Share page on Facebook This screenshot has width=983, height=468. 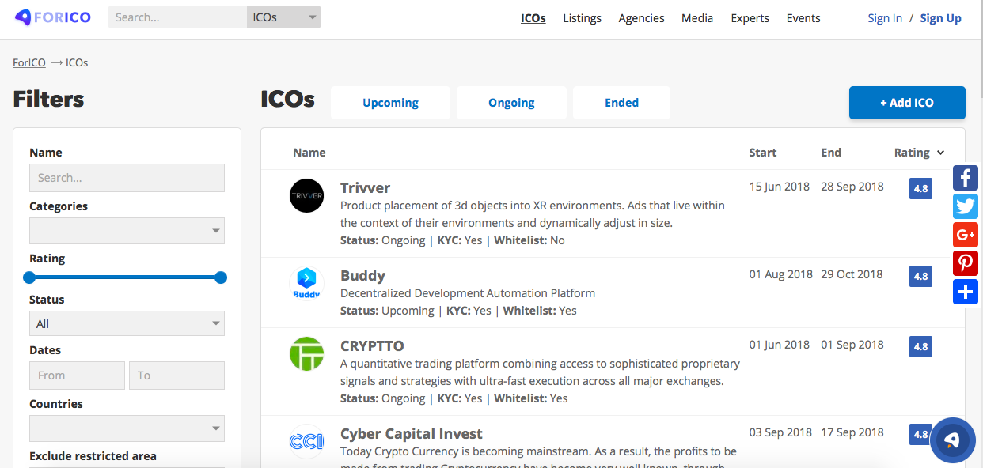coord(966,178)
